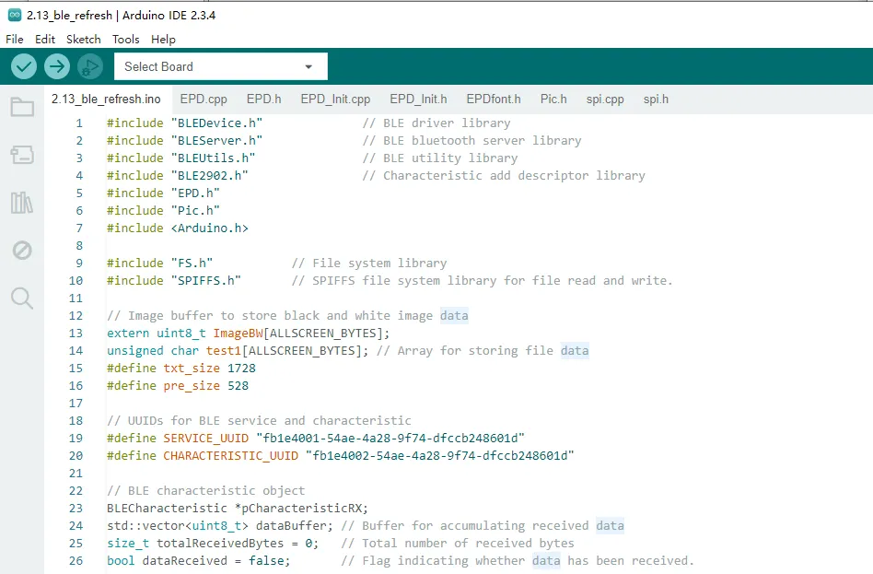Switch to the Pic.h tab

pyautogui.click(x=553, y=100)
